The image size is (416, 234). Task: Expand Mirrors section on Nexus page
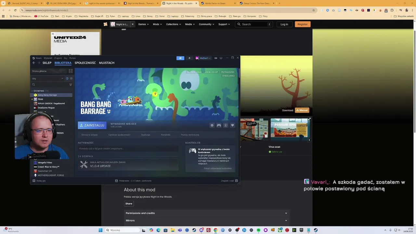[206, 220]
